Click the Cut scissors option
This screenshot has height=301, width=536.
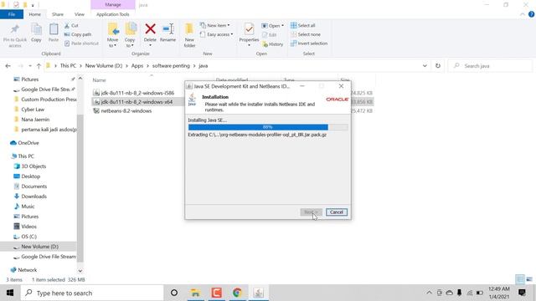(71, 26)
